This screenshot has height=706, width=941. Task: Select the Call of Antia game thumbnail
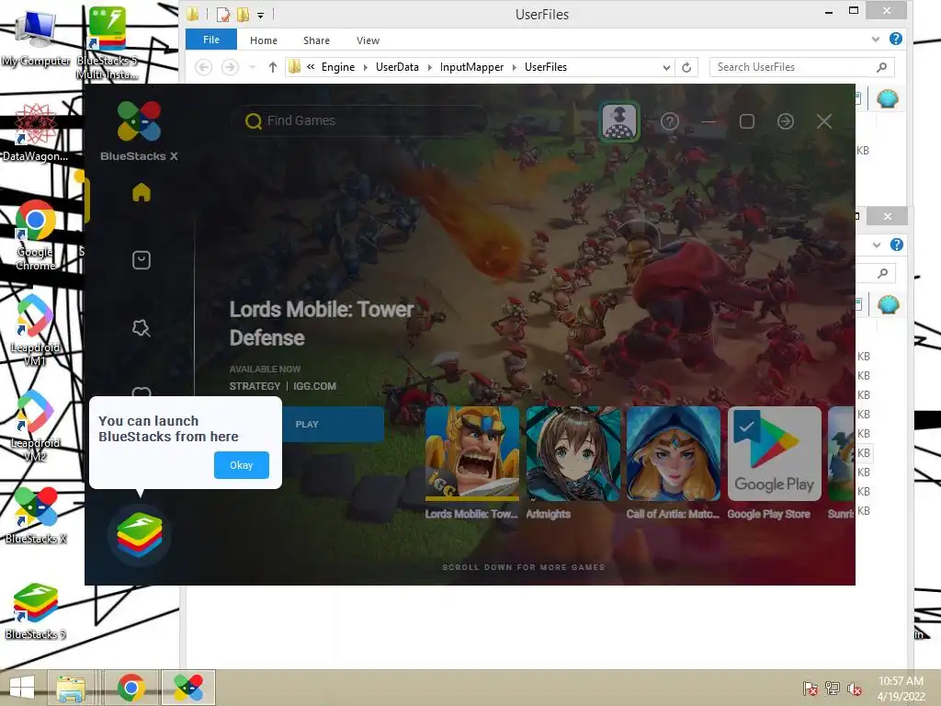(674, 454)
